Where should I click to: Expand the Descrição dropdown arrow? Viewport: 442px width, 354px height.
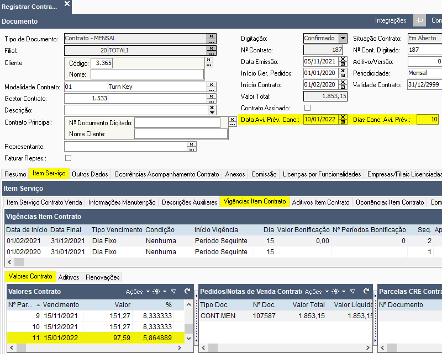212,112
